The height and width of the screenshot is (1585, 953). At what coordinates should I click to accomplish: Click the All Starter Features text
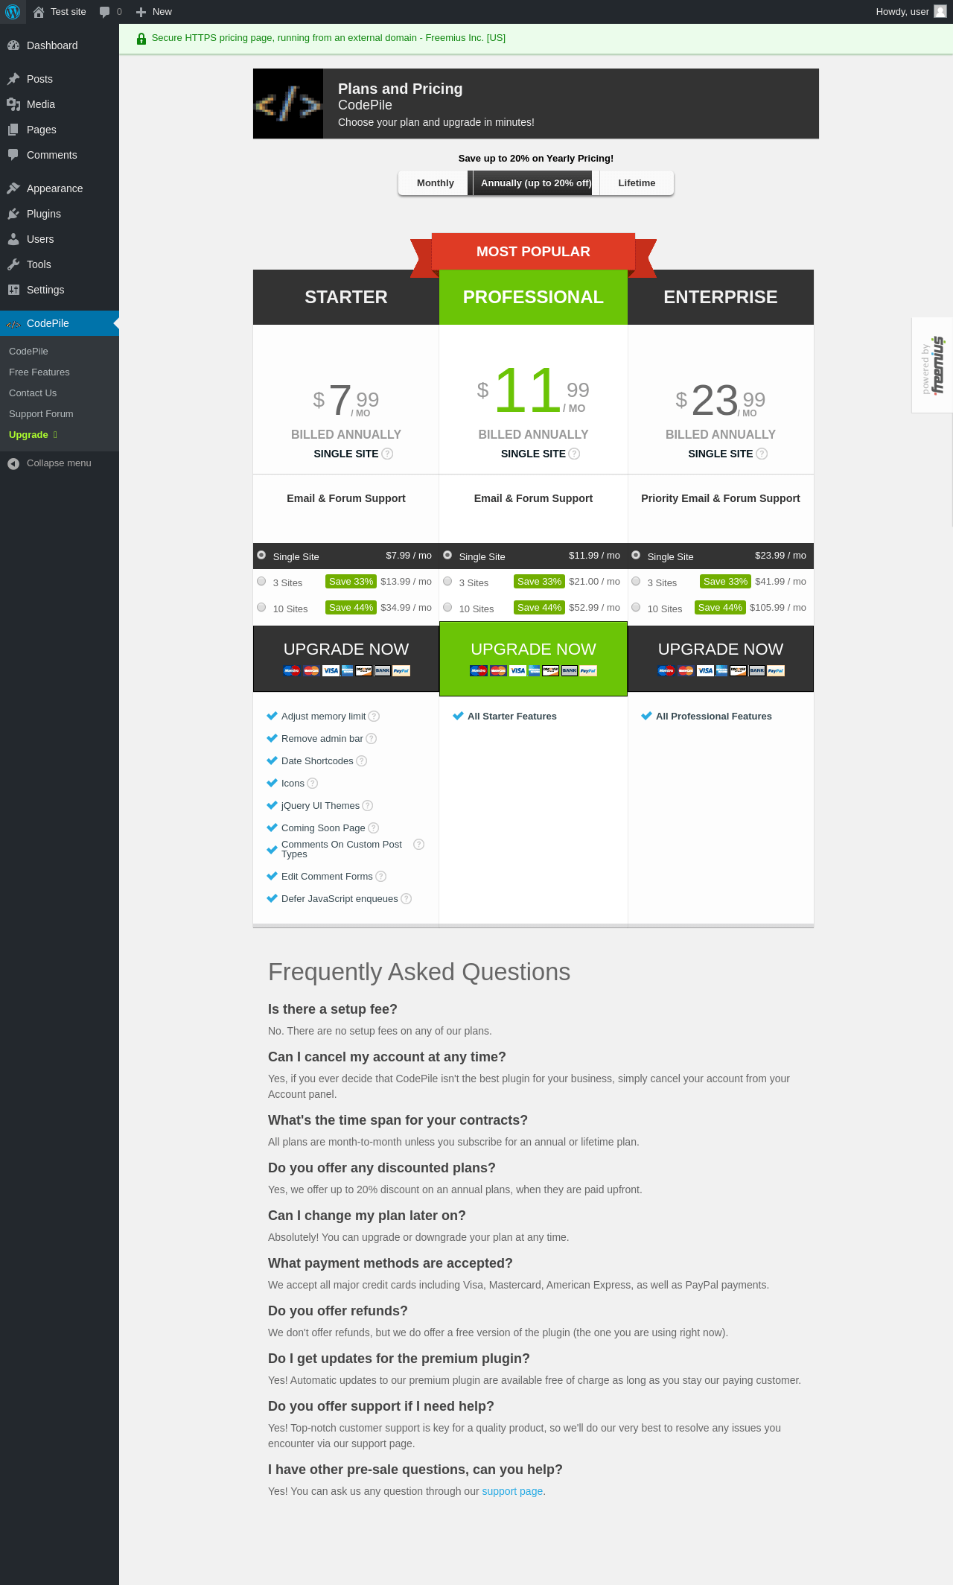pos(512,717)
